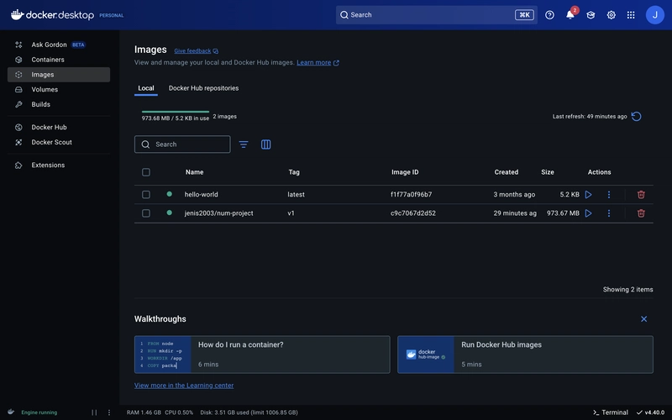This screenshot has width=672, height=420.
Task: Run the hello-world image
Action: click(x=589, y=195)
